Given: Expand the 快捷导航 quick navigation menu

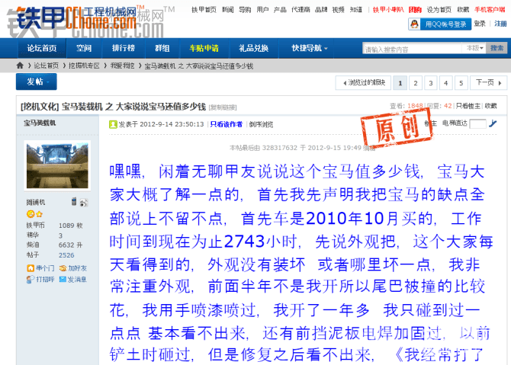Looking at the screenshot, I should (x=310, y=48).
